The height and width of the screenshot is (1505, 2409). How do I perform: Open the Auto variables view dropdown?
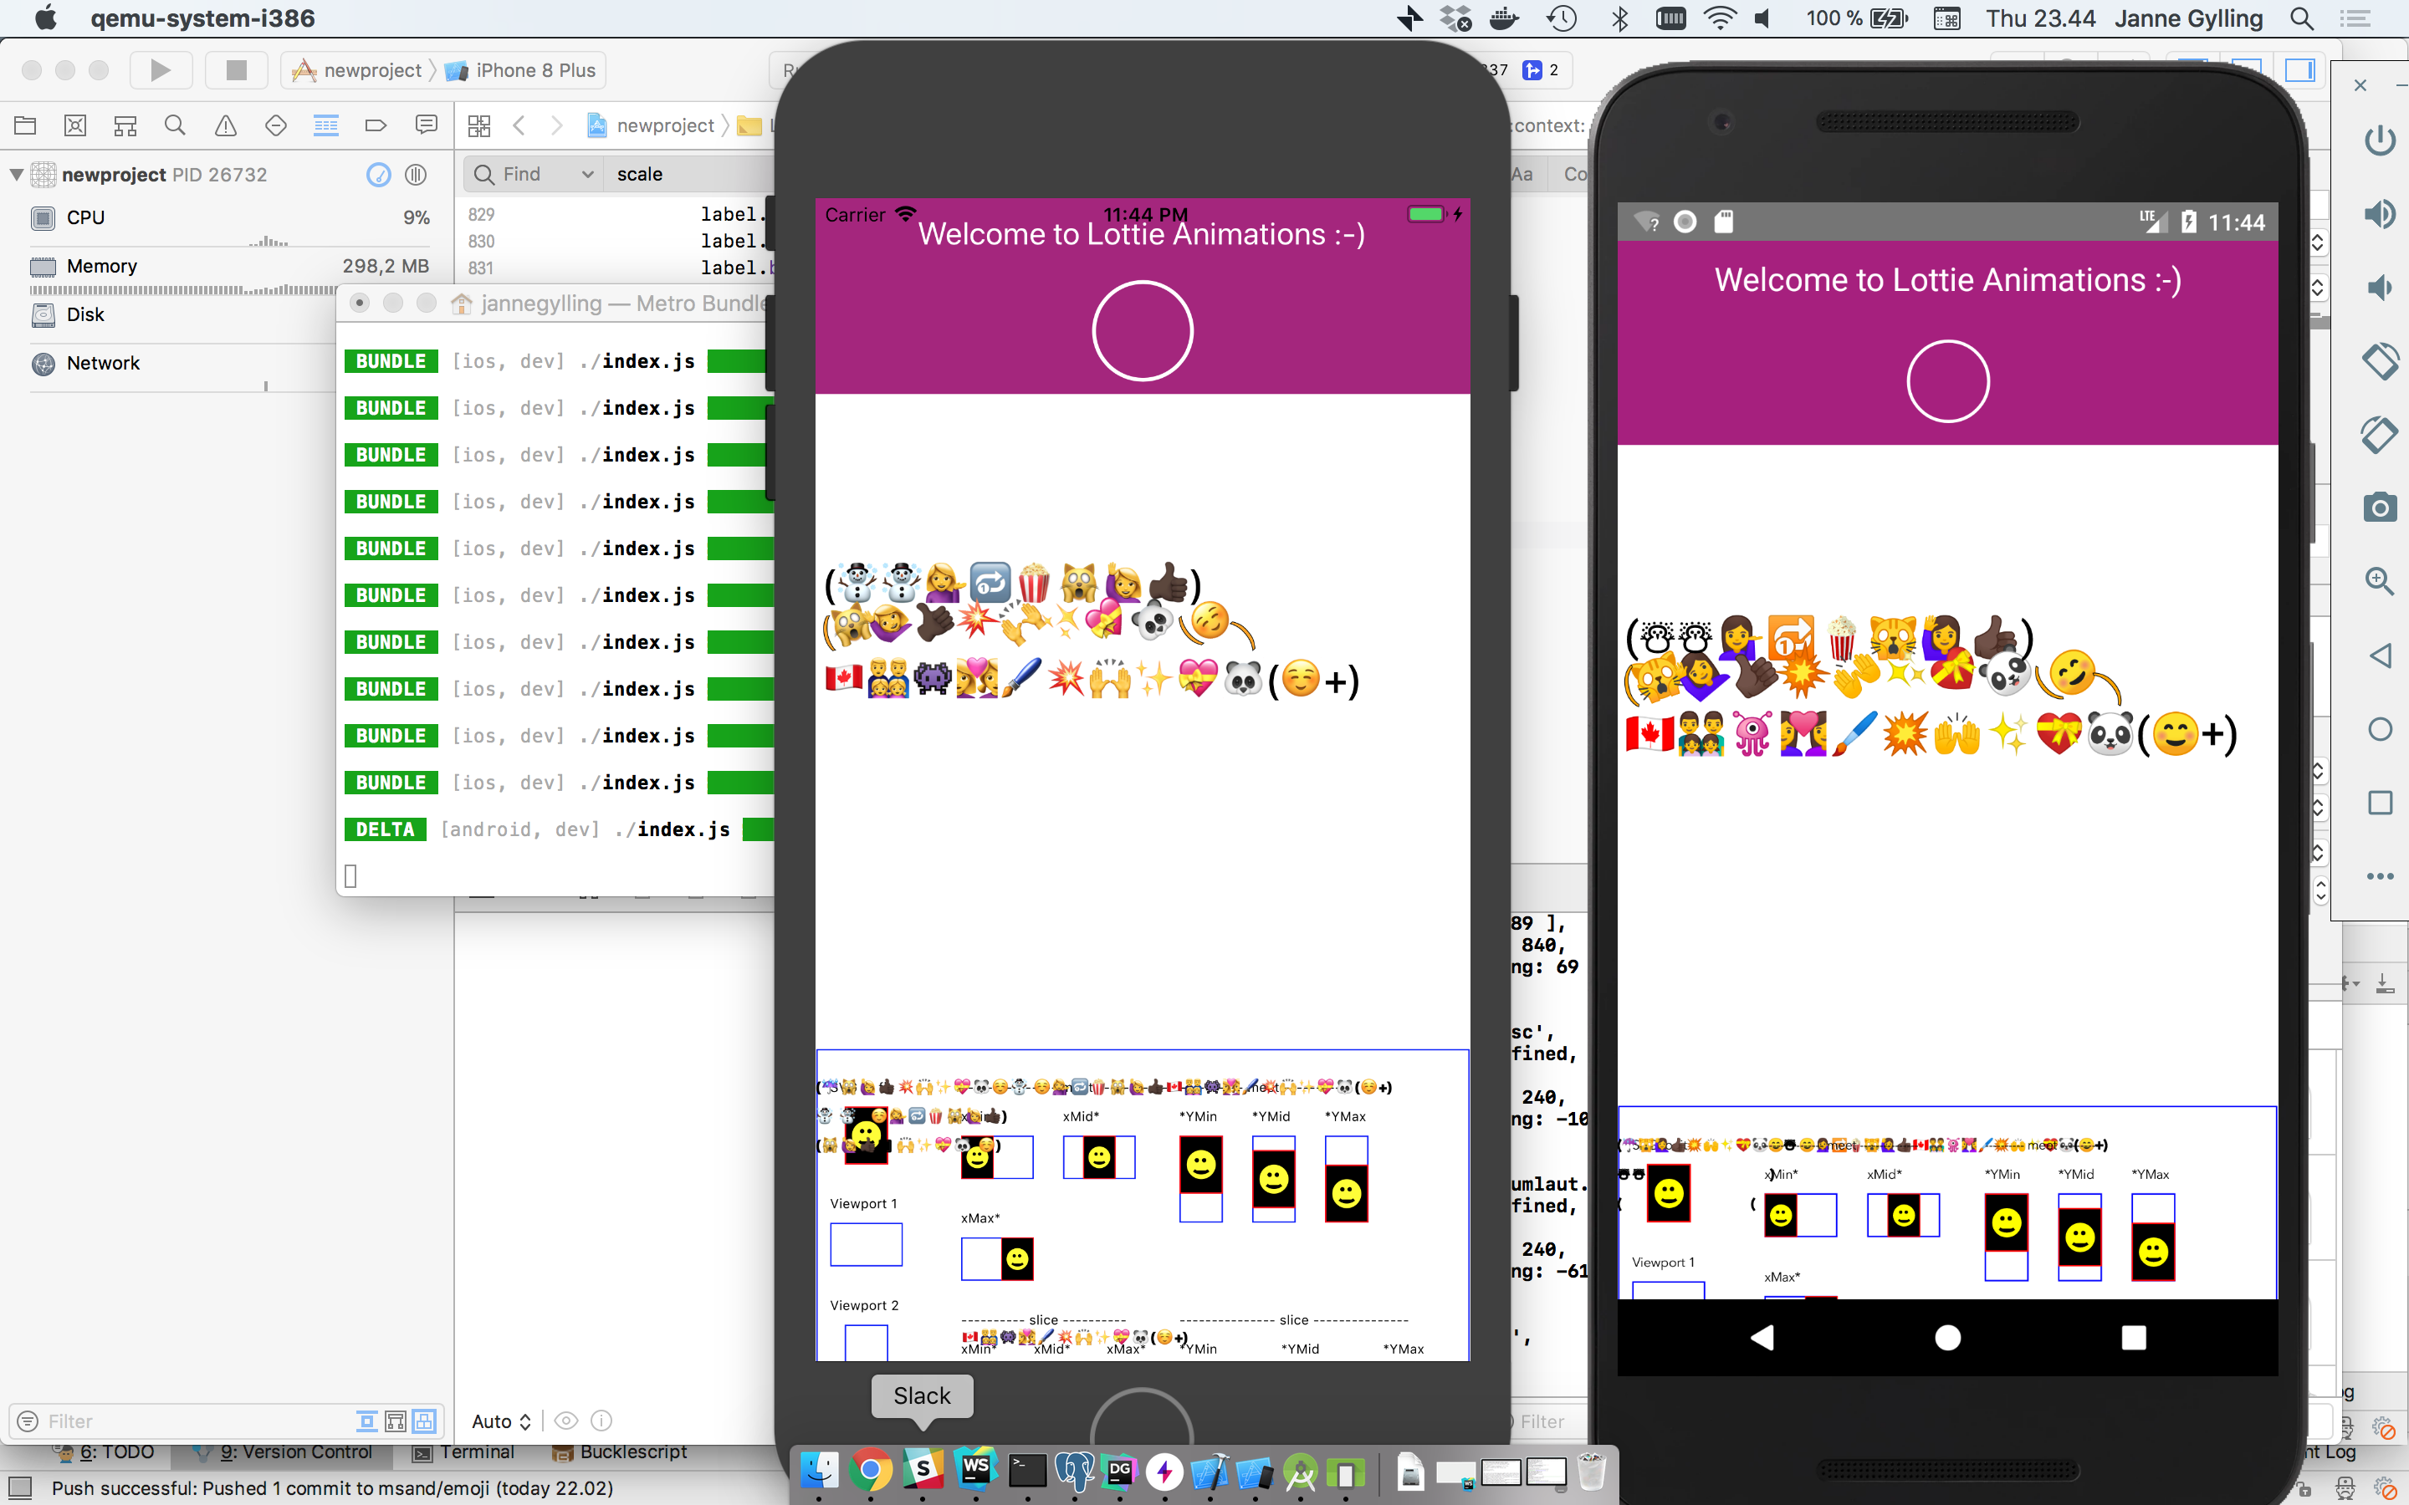pos(502,1421)
